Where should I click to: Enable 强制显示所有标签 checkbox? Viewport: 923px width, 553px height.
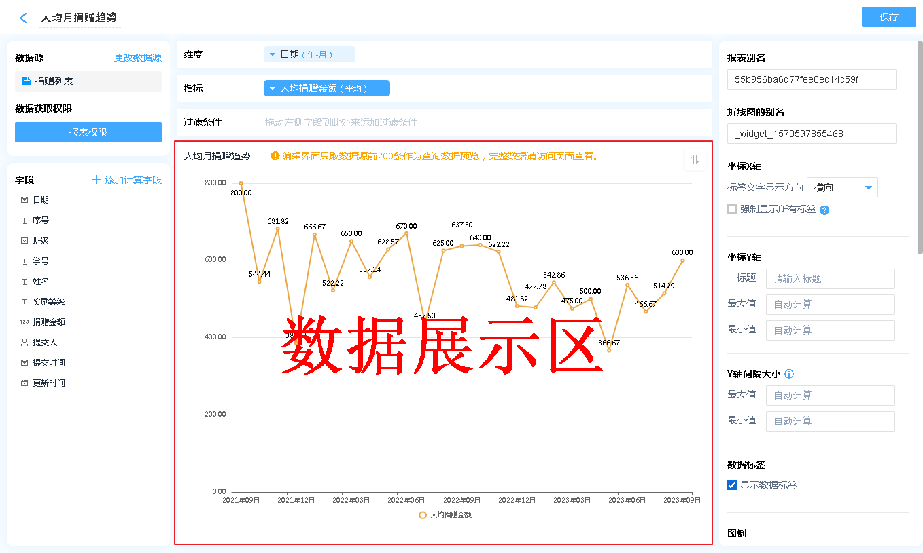[x=732, y=209]
